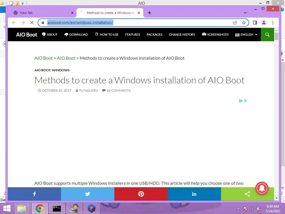Open the PACKAGES menu item
The width and height of the screenshot is (285, 214).
pos(154,34)
